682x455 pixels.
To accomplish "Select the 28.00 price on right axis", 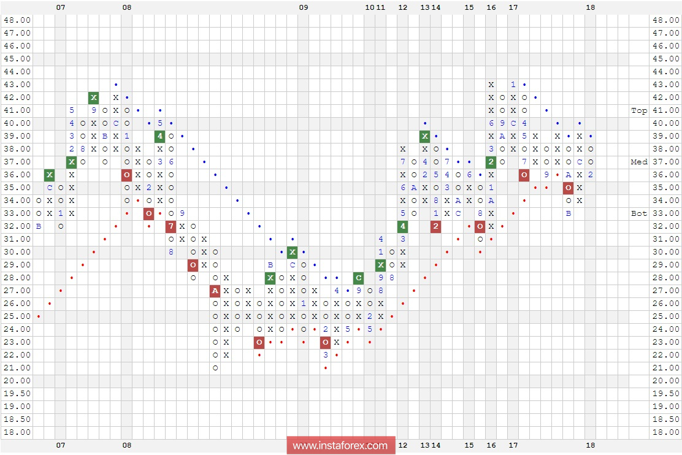I will point(665,278).
